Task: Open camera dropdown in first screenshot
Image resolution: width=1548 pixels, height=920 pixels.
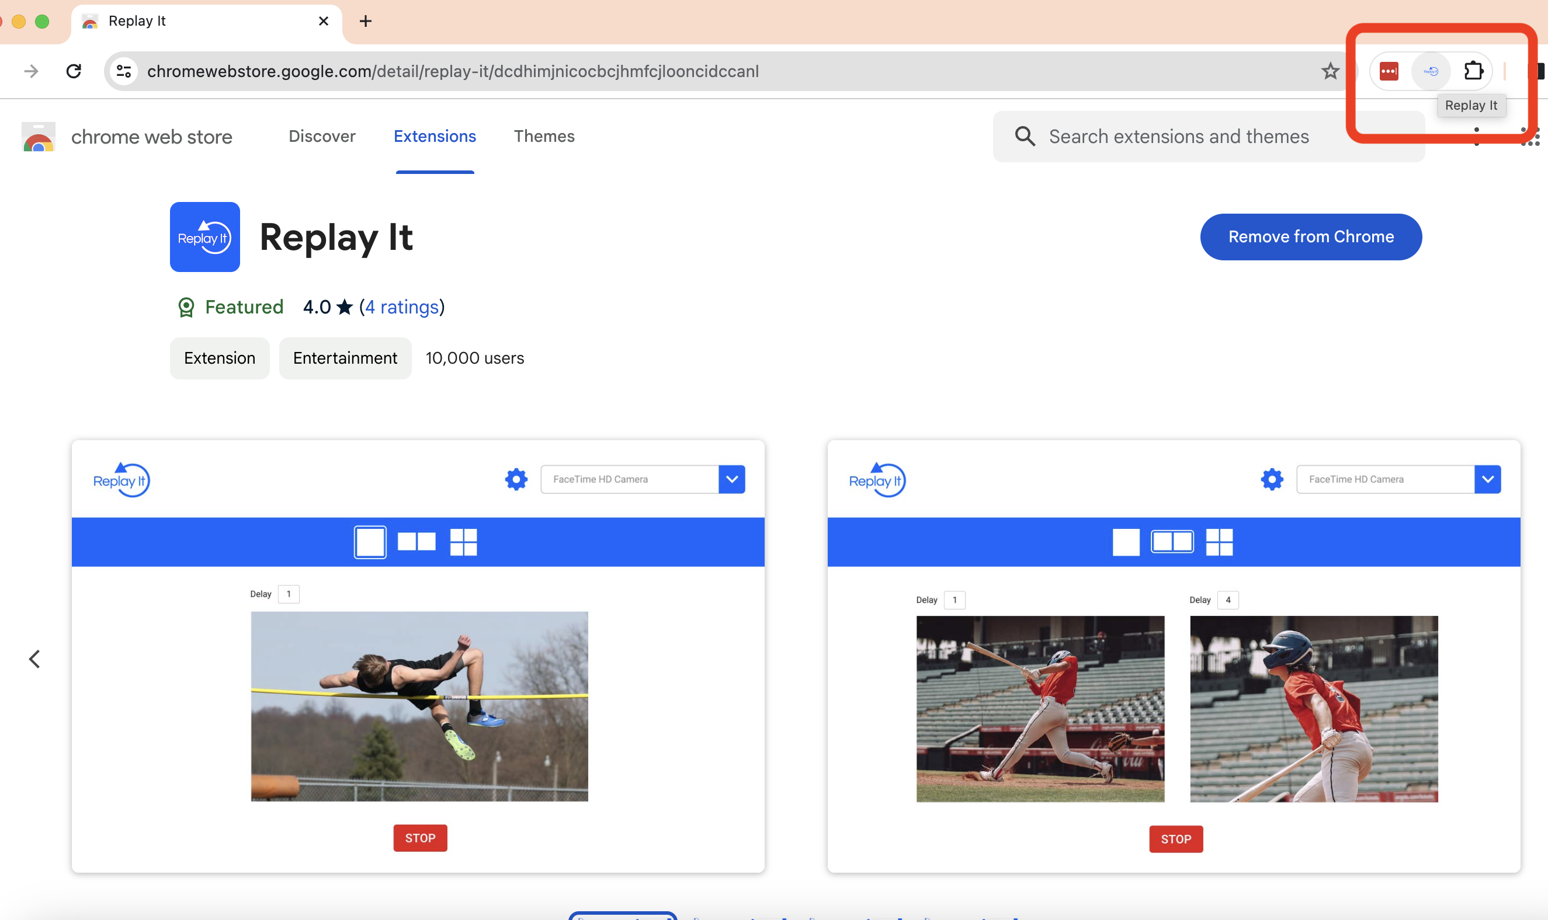Action: (x=732, y=479)
